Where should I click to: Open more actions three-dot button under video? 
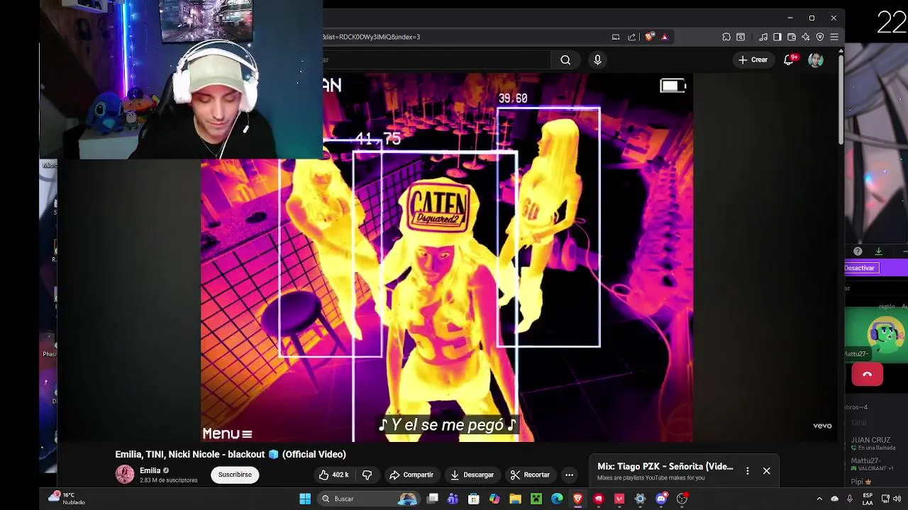(569, 475)
